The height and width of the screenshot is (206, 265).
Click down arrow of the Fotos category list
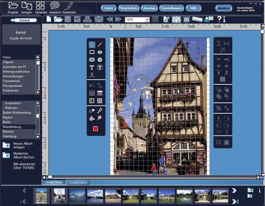tap(38, 92)
